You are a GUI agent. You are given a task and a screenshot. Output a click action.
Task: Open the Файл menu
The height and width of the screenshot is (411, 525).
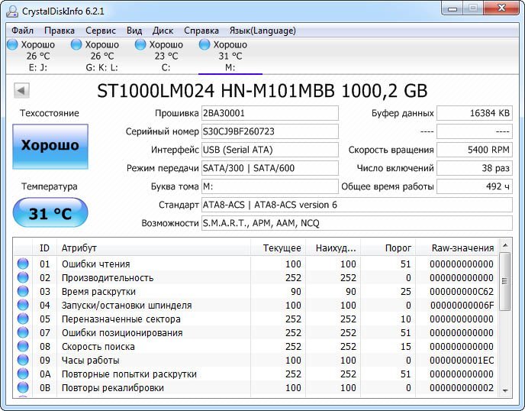click(x=23, y=31)
